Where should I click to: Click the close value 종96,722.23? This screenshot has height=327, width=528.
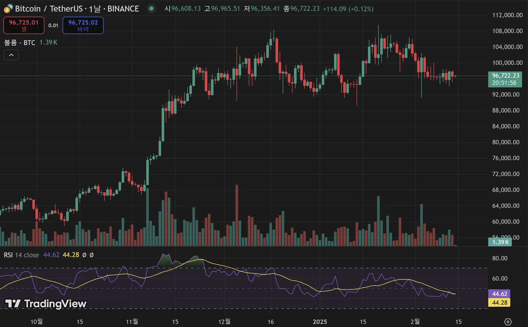(302, 8)
